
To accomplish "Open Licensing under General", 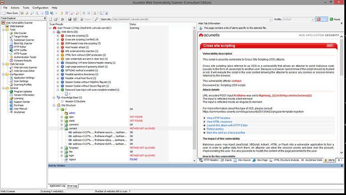I will [18, 98].
